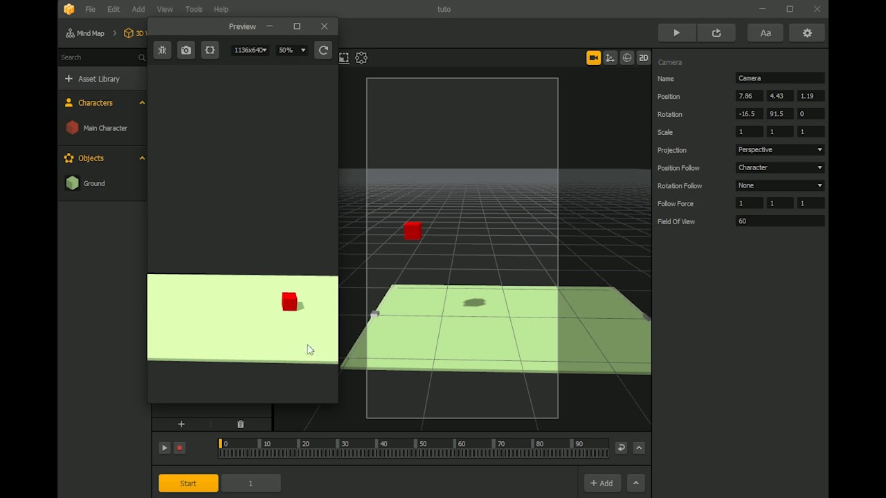
Task: Select the Start scene button
Action: (188, 483)
